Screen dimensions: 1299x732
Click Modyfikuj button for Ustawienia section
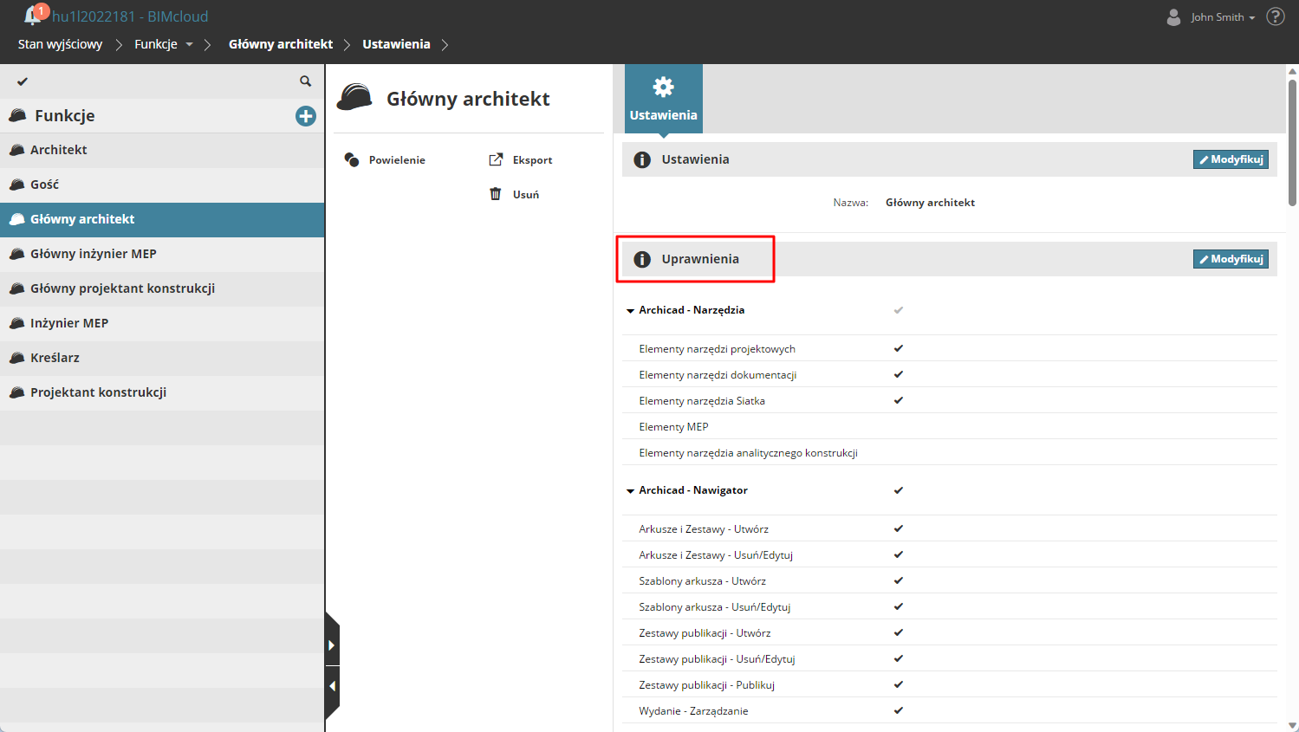(1231, 159)
